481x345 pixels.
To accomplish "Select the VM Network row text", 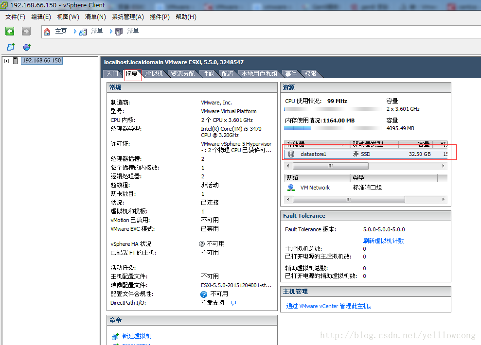I will (x=315, y=188).
